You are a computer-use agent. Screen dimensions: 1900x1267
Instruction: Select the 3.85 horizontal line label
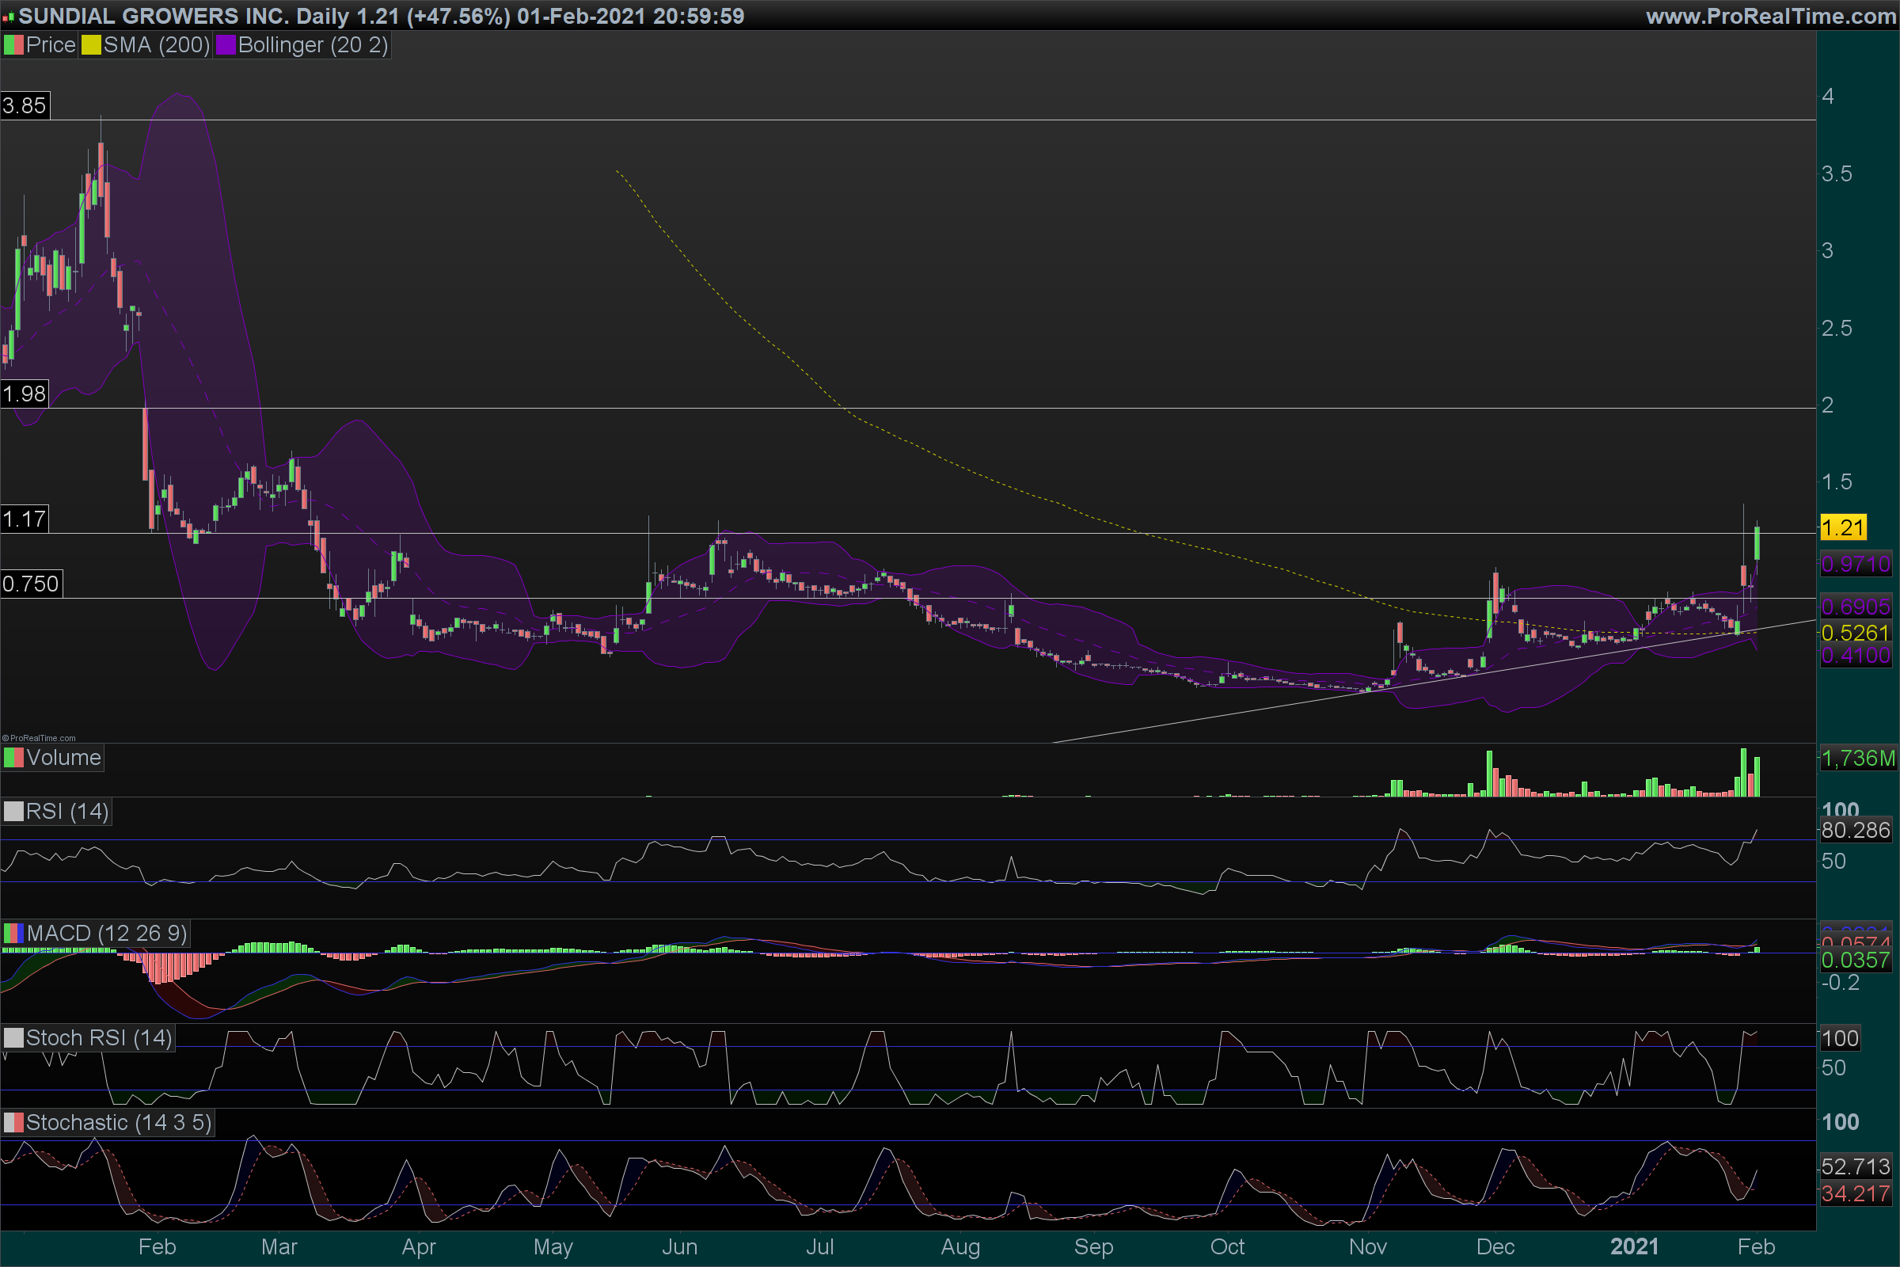tap(25, 106)
